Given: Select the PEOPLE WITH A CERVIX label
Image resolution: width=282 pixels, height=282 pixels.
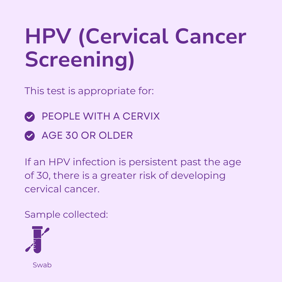Looking at the screenshot, I should [101, 116].
